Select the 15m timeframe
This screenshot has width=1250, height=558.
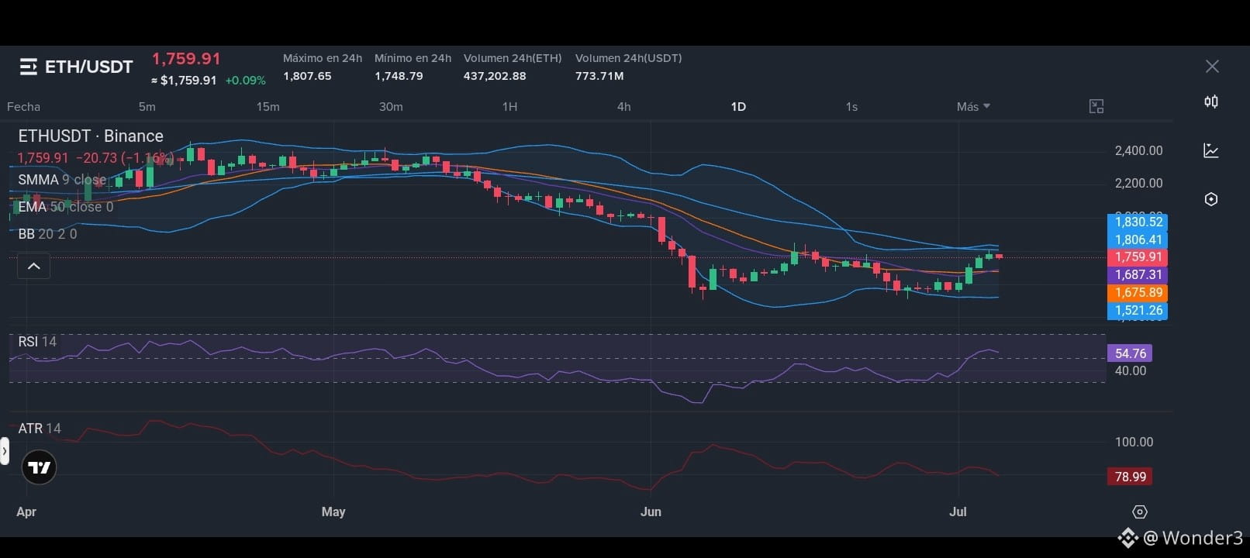(268, 107)
